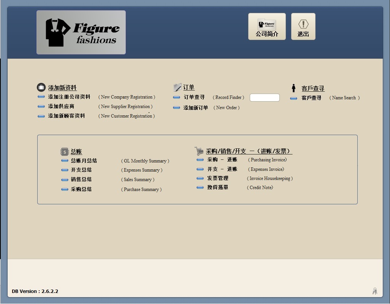
Task: Click the shopping cart icon beside 采购/销售/开支
Action: tap(199, 151)
